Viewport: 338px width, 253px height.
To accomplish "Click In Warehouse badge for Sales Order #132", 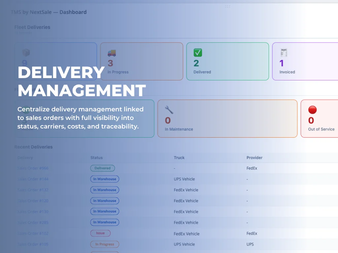I will click(x=105, y=190).
